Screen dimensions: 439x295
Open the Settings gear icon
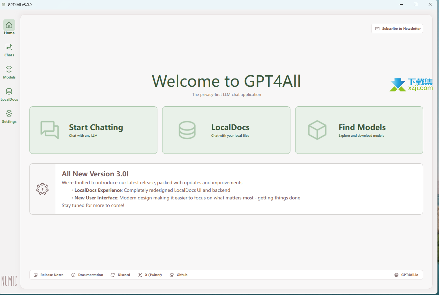9,114
